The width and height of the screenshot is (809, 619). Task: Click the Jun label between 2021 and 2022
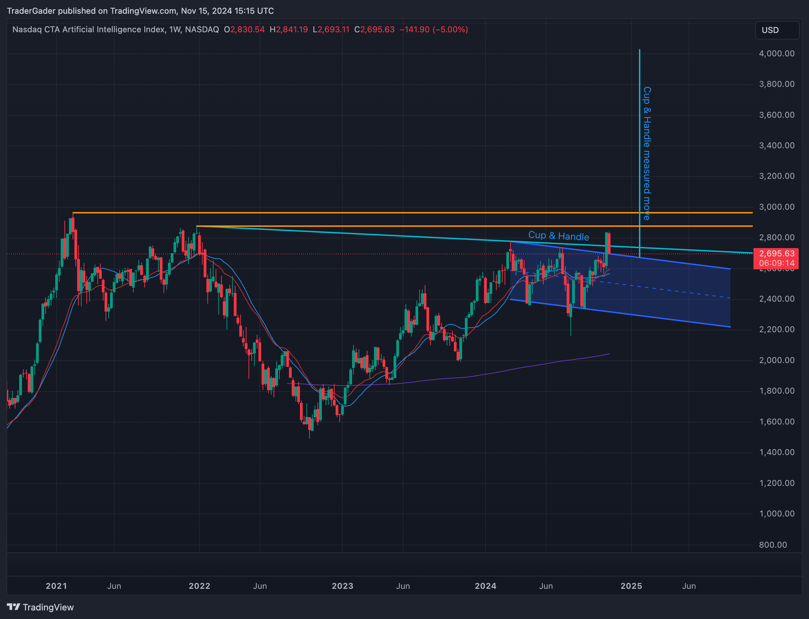[114, 586]
